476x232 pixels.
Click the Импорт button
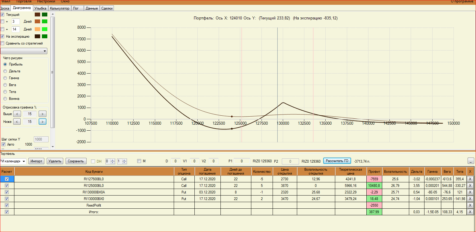click(x=37, y=161)
